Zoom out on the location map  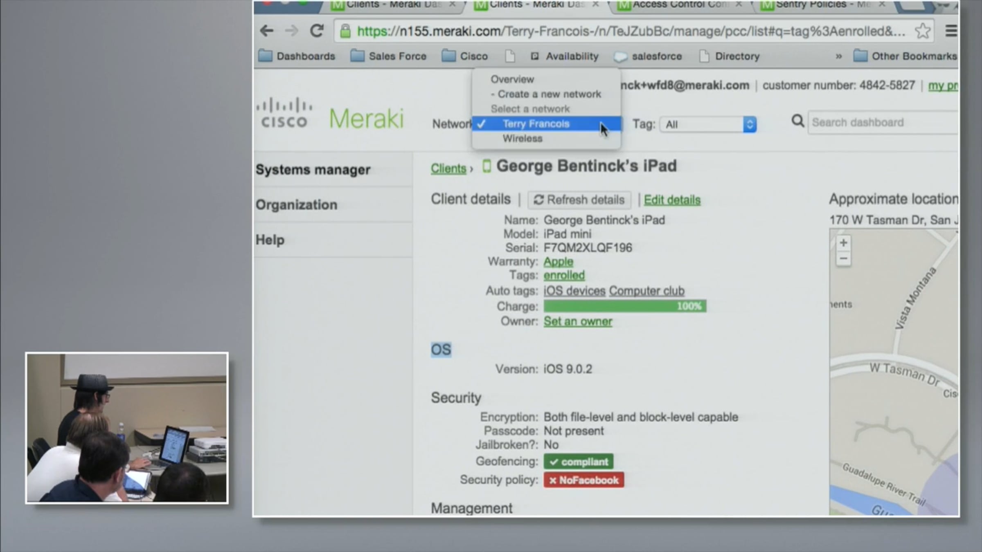843,258
